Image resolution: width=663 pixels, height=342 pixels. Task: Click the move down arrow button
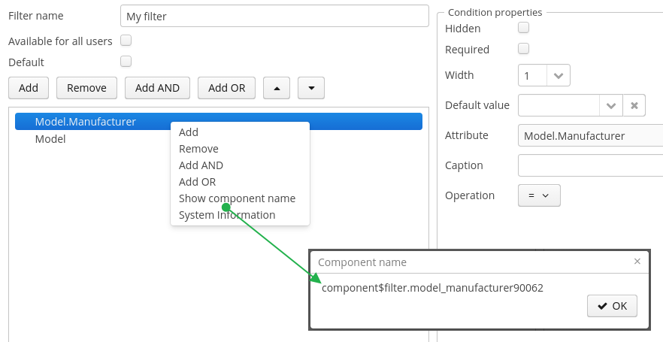click(x=311, y=88)
